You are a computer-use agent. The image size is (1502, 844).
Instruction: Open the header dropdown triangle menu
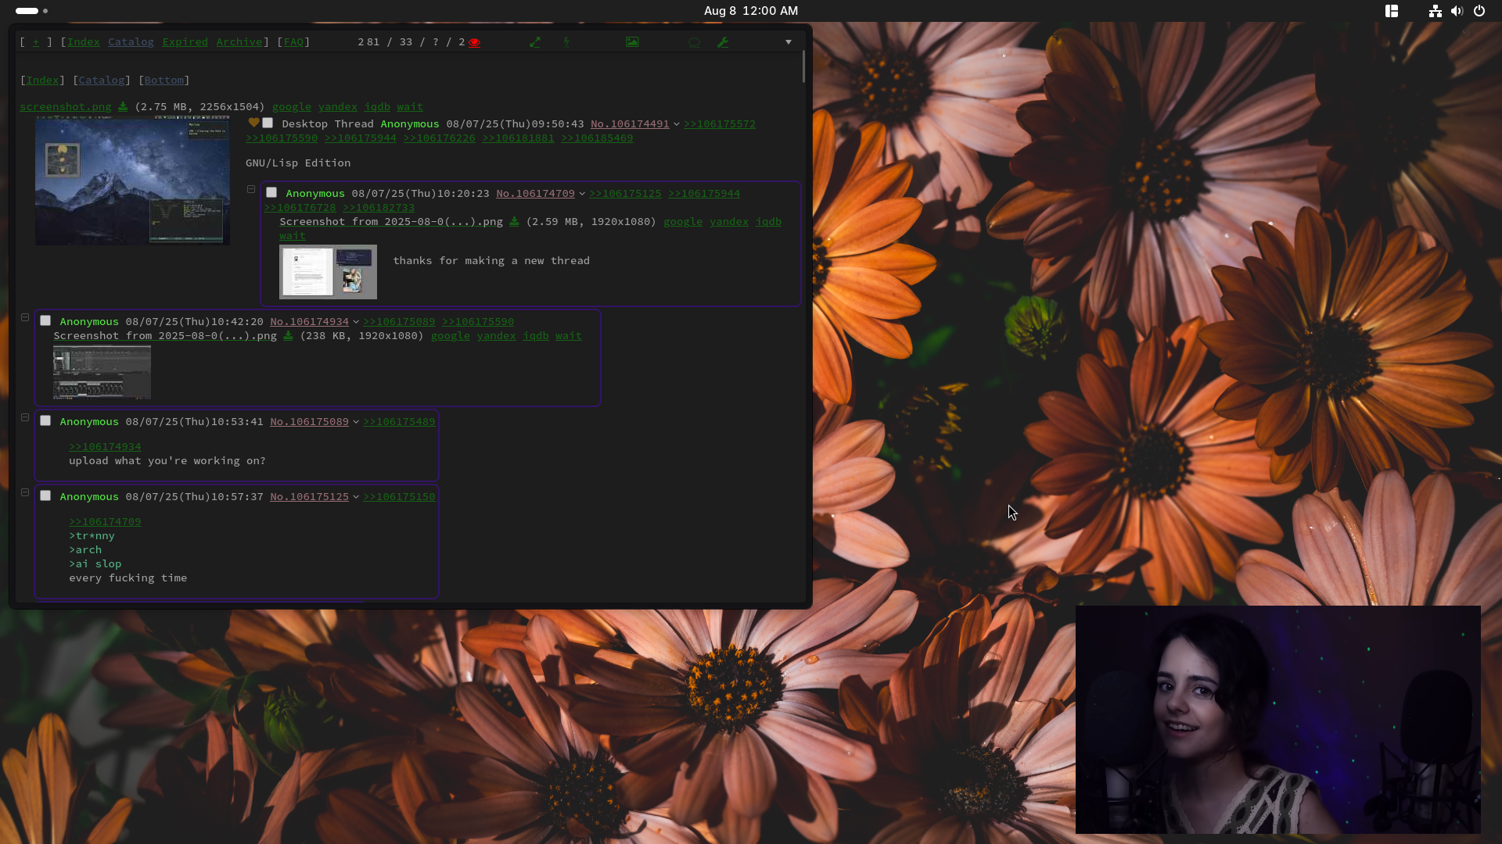tap(789, 42)
